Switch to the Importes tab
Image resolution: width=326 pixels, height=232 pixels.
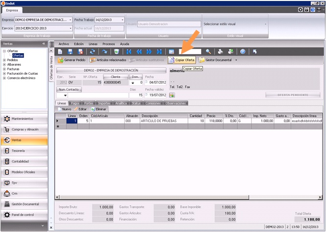pyautogui.click(x=104, y=103)
